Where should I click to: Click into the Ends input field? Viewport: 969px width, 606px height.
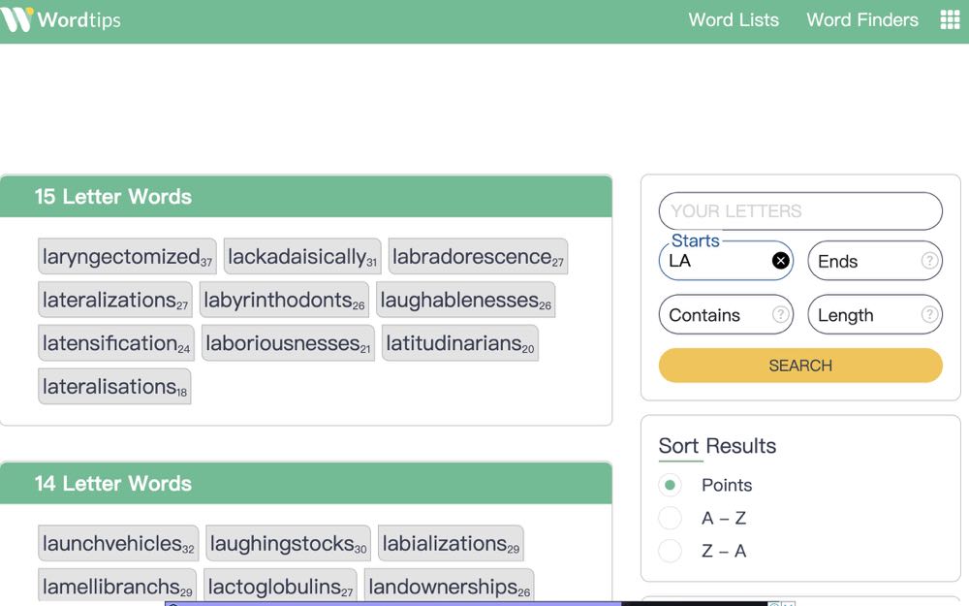pyautogui.click(x=862, y=262)
